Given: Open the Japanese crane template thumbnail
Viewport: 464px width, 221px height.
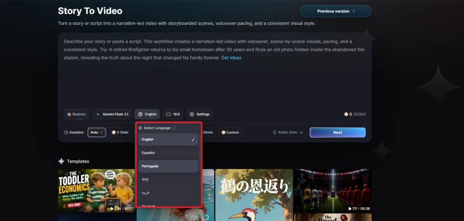Looking at the screenshot, I should tap(254, 195).
